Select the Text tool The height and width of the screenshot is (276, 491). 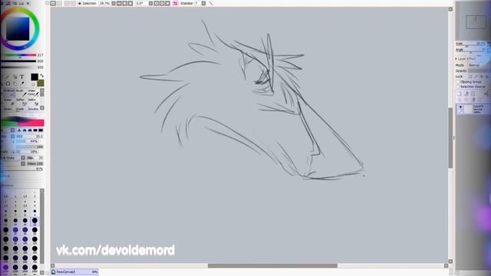click(x=22, y=77)
